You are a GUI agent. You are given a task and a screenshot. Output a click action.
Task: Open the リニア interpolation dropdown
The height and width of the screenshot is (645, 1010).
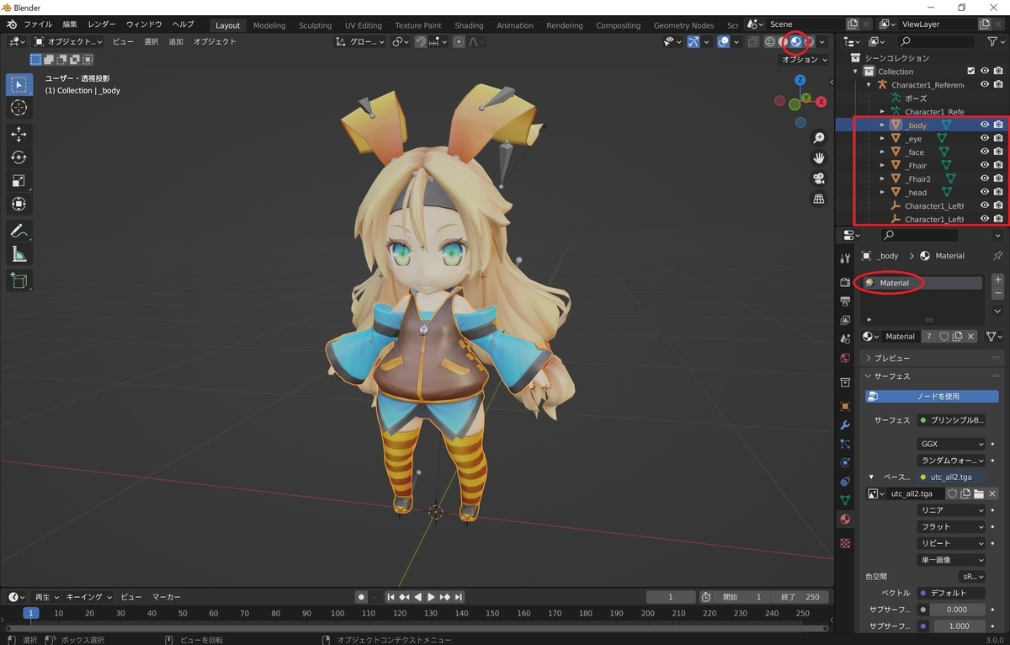click(951, 510)
